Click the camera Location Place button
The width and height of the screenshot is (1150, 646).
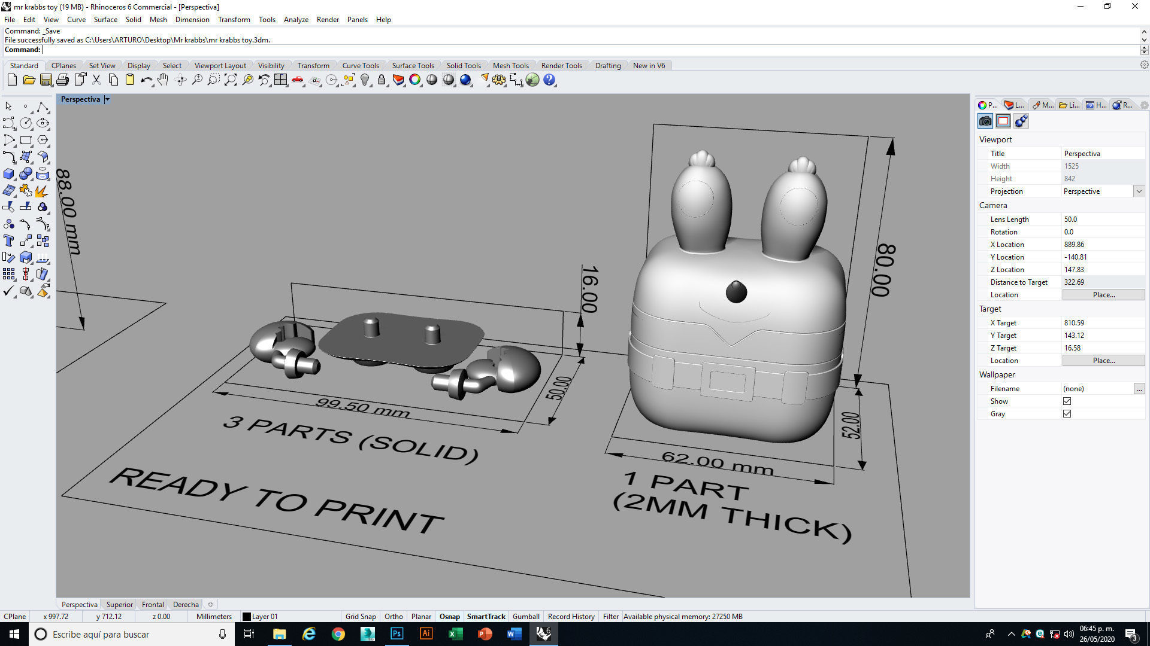[x=1103, y=295]
